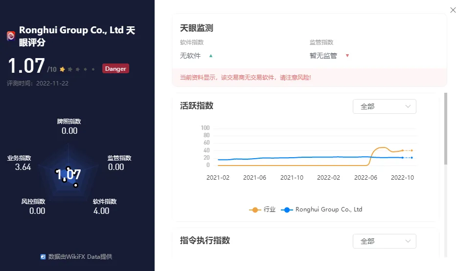Click the 1.07 score in radar center
The width and height of the screenshot is (457, 271).
coord(68,174)
